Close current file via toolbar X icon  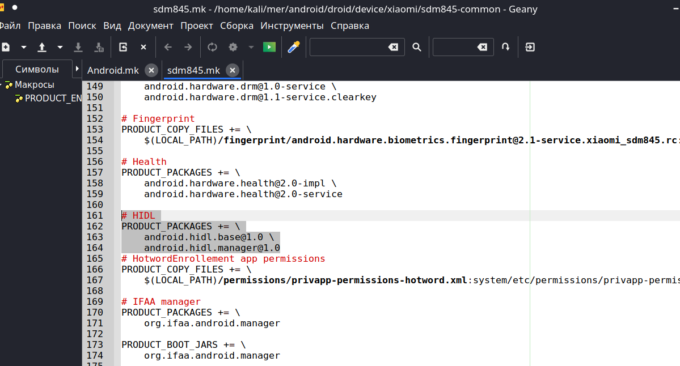pos(143,47)
